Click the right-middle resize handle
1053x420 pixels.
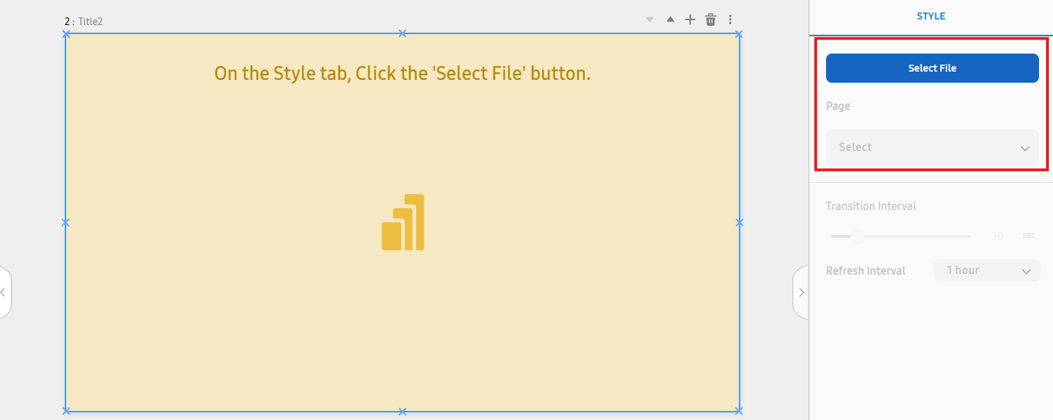click(x=740, y=223)
